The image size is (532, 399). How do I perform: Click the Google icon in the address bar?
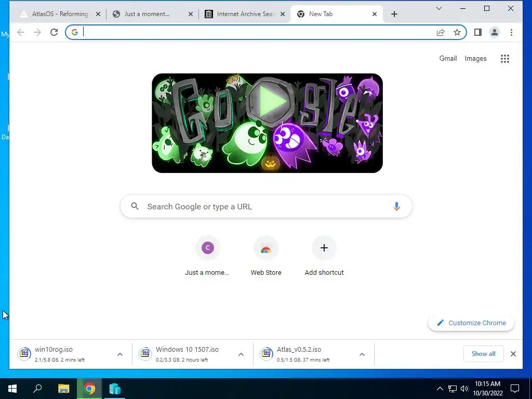coord(75,32)
